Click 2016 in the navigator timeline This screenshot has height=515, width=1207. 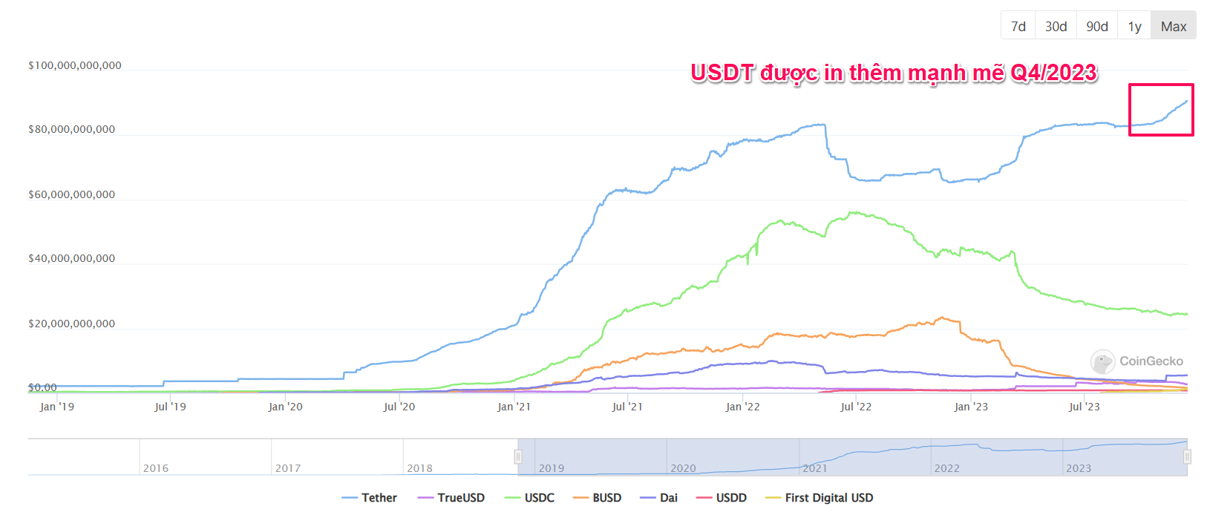(x=156, y=468)
